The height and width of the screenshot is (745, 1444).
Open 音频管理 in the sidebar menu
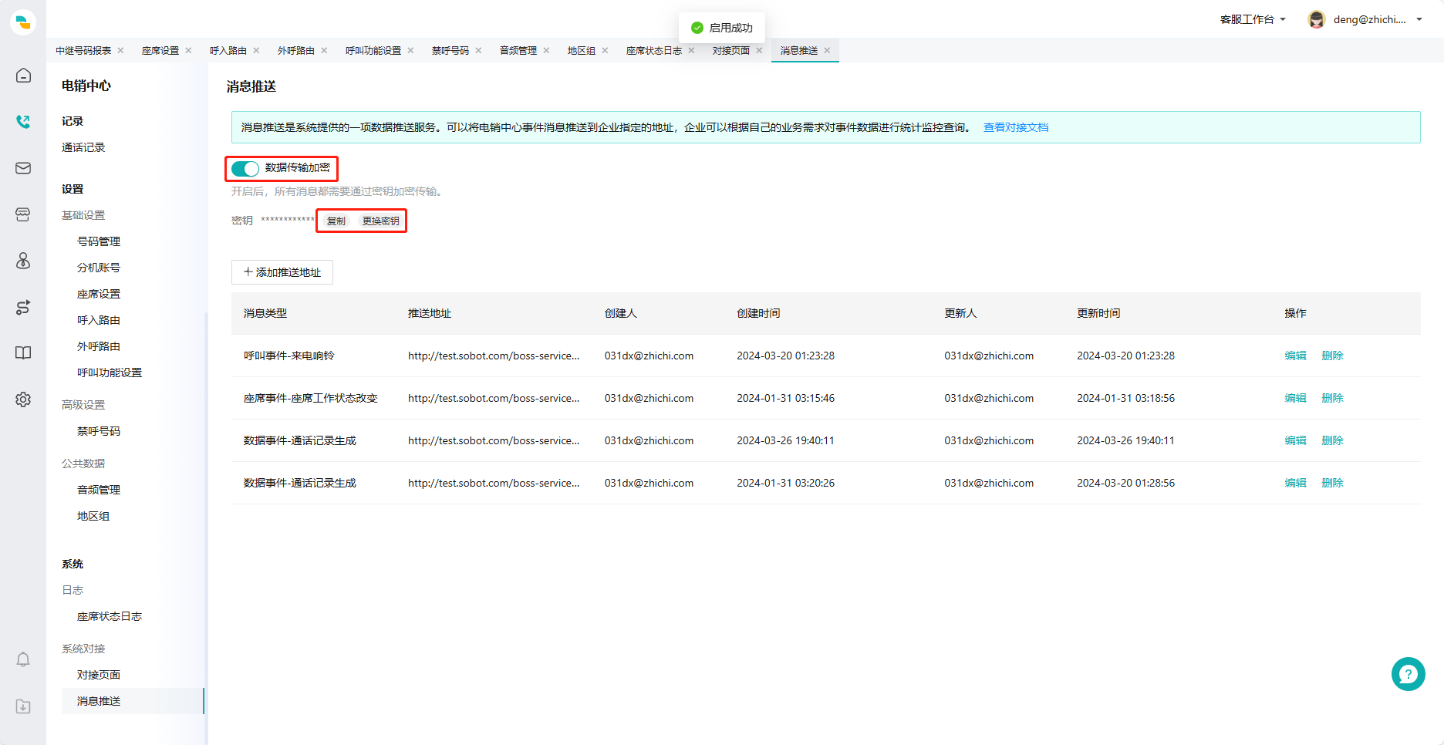(99, 490)
